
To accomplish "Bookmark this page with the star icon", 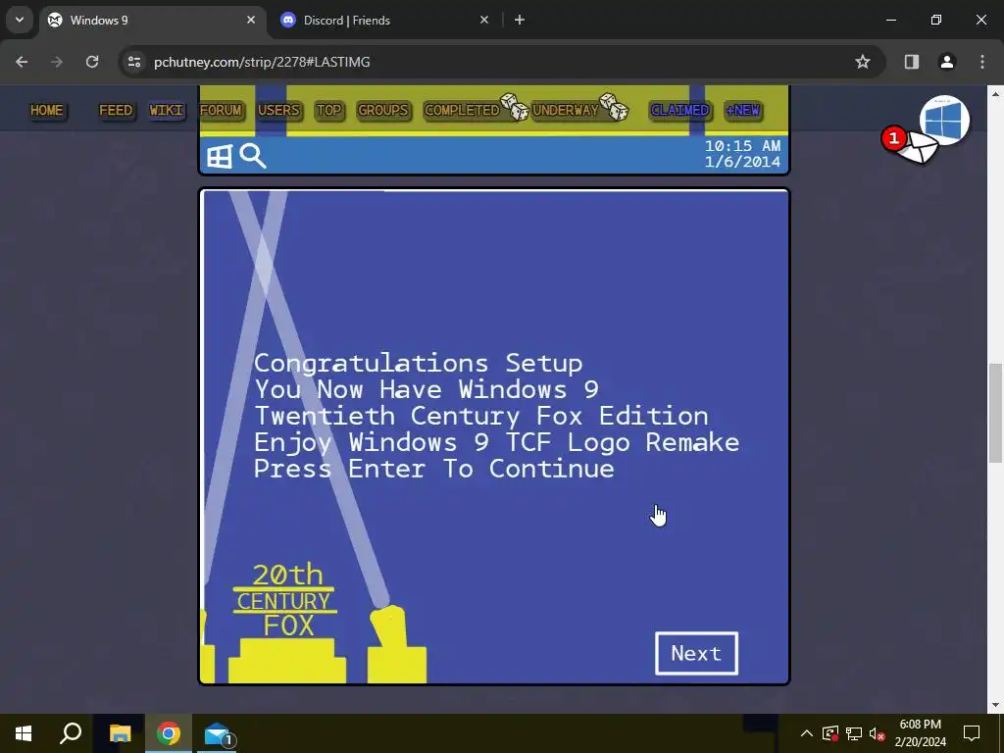I will pos(863,62).
